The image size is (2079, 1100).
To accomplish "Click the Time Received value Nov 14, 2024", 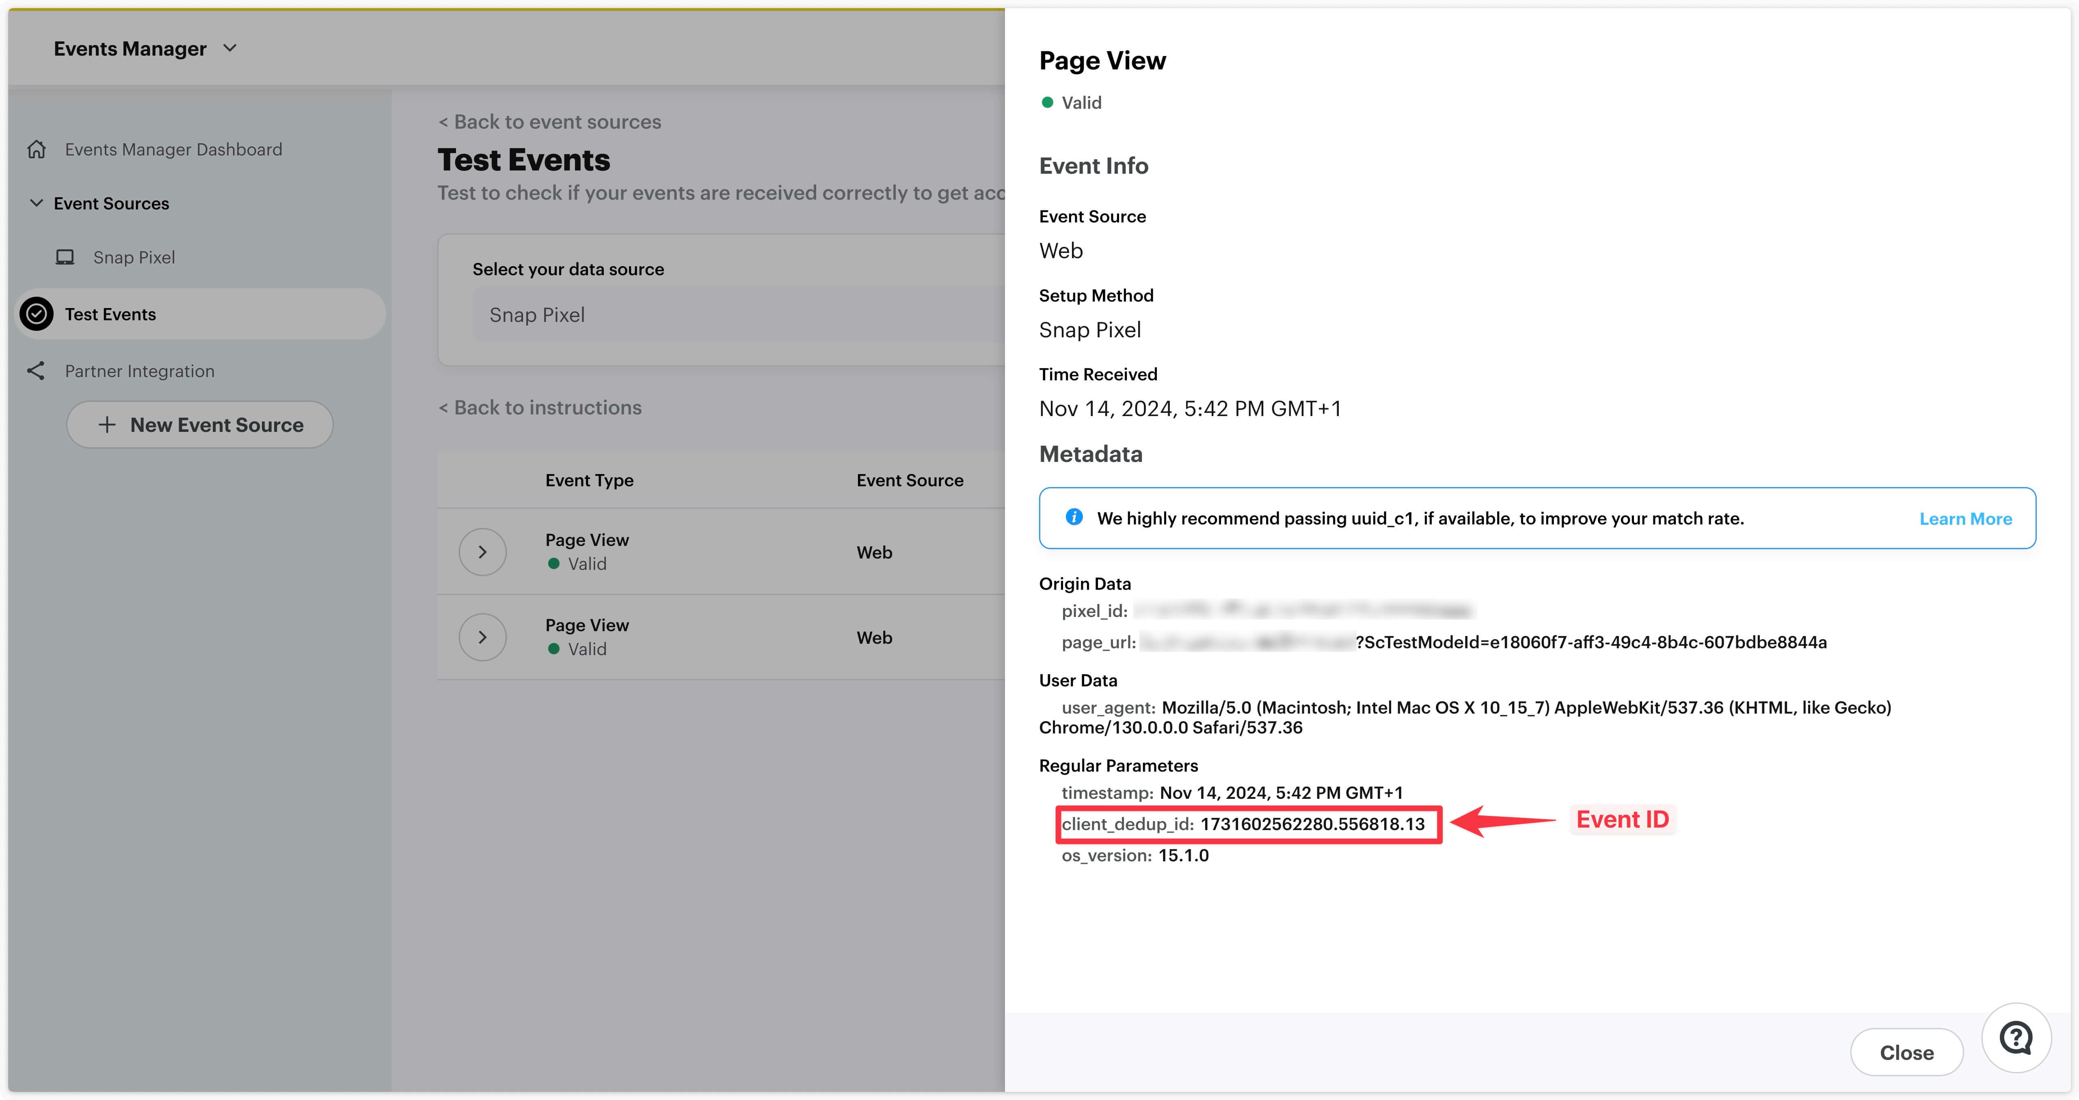I will (x=1191, y=408).
